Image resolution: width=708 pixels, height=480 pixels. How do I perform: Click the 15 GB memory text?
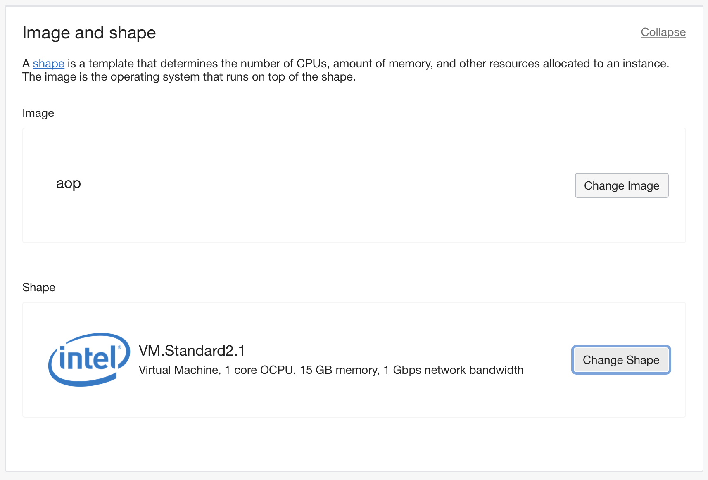(340, 370)
